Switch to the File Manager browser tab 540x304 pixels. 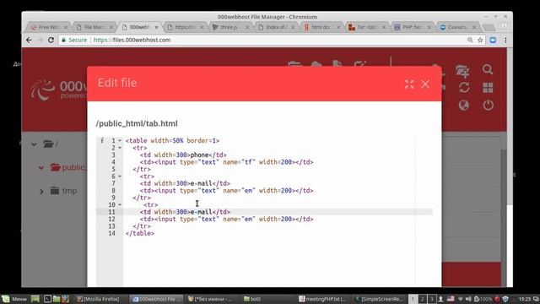(x=94, y=27)
